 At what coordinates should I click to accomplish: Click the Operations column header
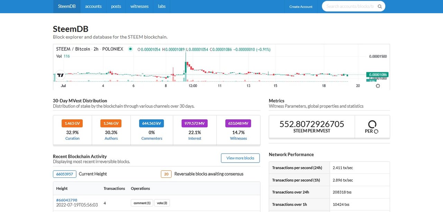[x=141, y=188]
